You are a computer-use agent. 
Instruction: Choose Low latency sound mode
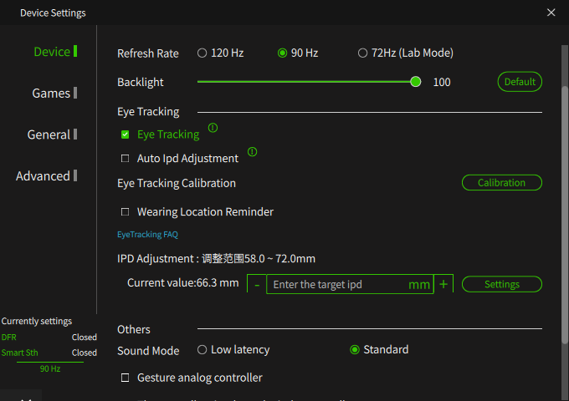202,349
